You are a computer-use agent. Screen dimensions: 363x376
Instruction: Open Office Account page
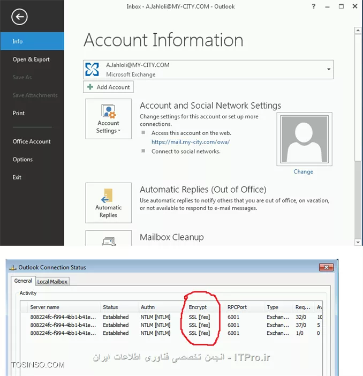[32, 141]
